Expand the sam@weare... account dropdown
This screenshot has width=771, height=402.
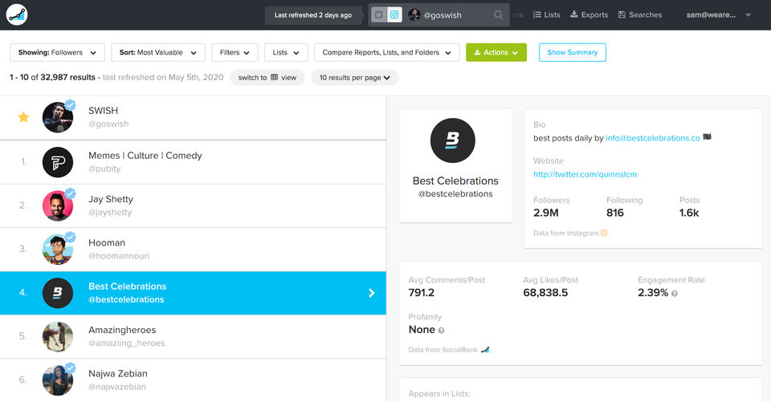click(719, 14)
